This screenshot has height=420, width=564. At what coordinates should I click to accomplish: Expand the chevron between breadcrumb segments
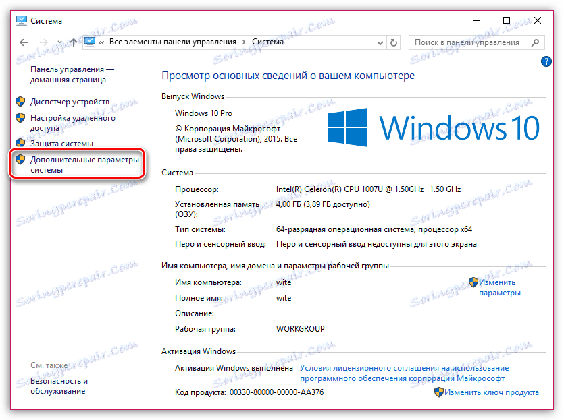(x=244, y=42)
